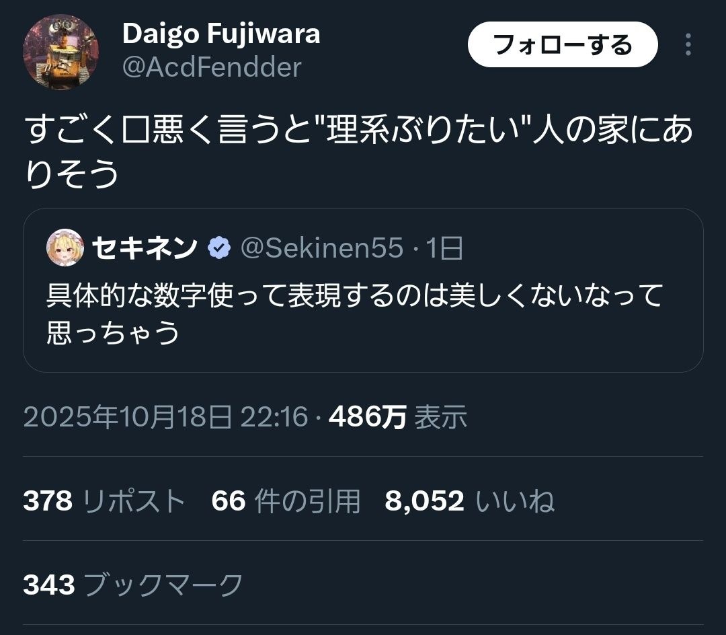
Task: Open the @Sekinen55 handle in quoted tweet
Action: tap(322, 248)
